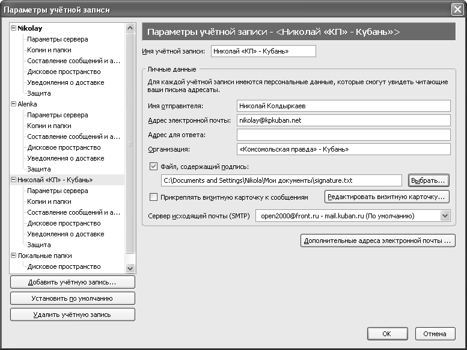The image size is (467, 350).
Task: Open the SMTP outgoing server dropdown
Action: [444, 216]
